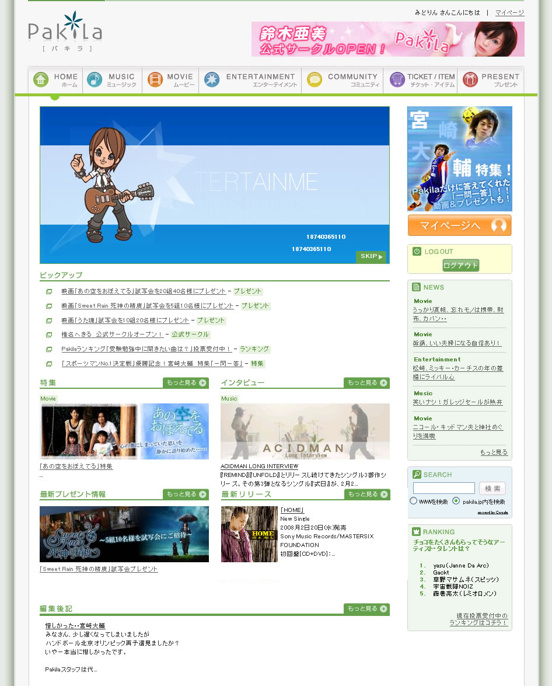Click もっと見る button in インタビュー section
The image size is (552, 686).
(366, 383)
